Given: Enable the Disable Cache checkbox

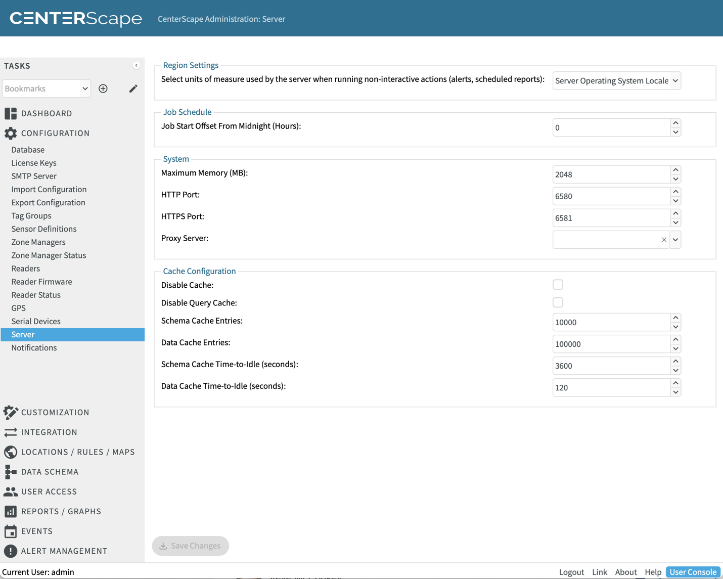Looking at the screenshot, I should pos(558,285).
